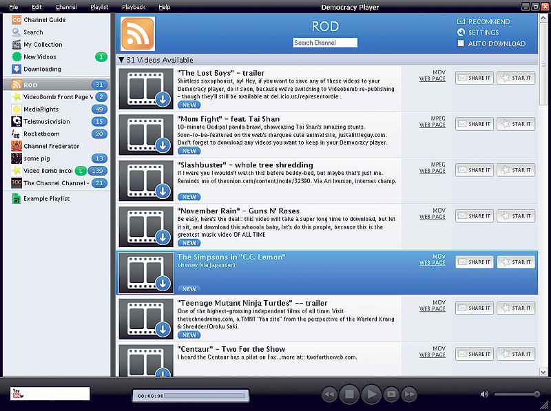Click the MediaRights channel icon
Image resolution: width=551 pixels, height=411 pixels.
pyautogui.click(x=17, y=109)
